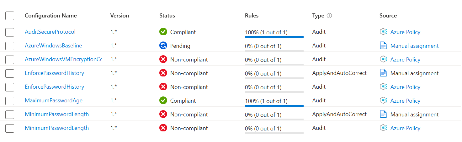The height and width of the screenshot is (142, 462).
Task: Click the Type column info icon
Action: 329,16
